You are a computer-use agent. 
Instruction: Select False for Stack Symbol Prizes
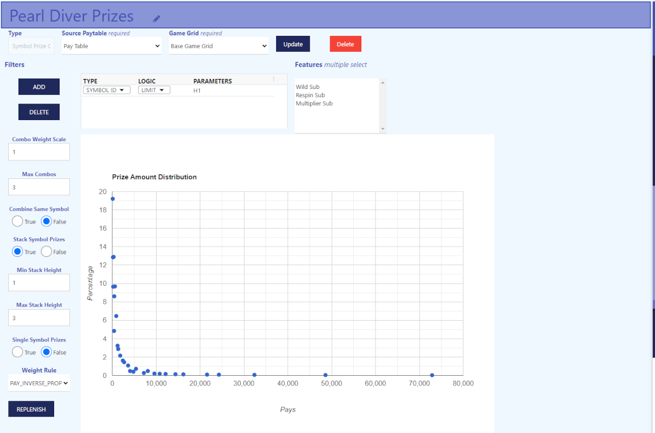click(x=47, y=252)
